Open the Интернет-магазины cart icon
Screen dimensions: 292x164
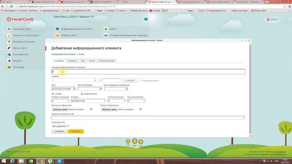pos(9,41)
